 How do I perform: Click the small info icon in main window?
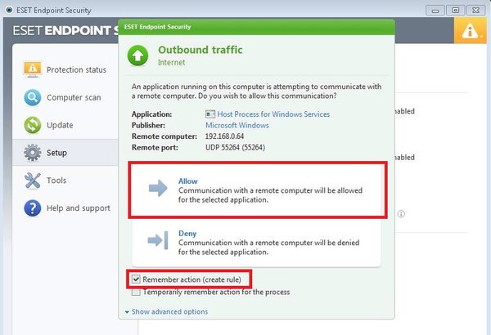401,214
